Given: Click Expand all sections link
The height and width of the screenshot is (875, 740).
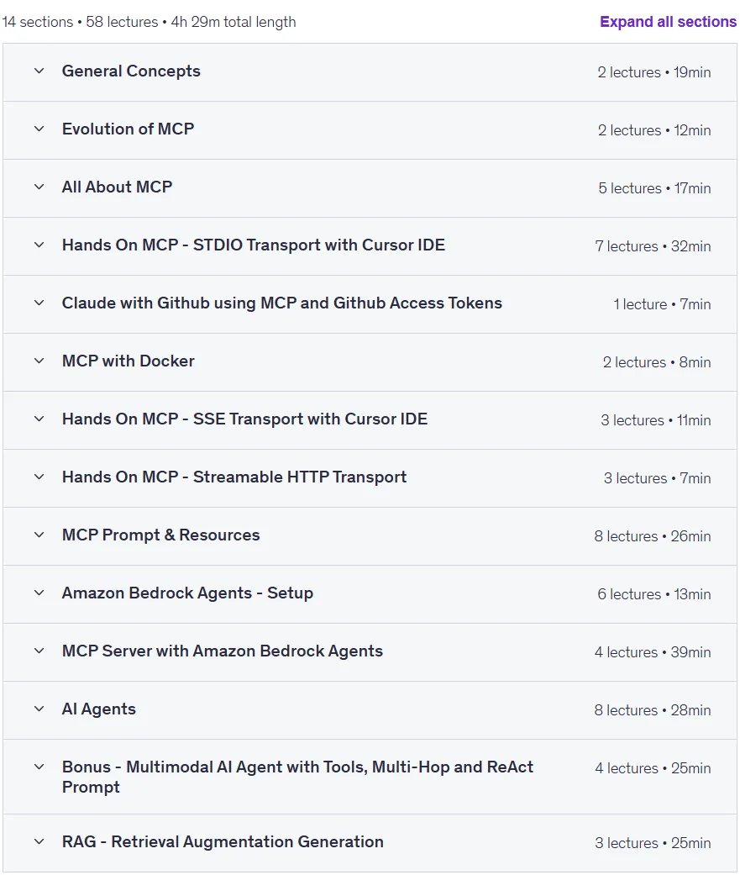Looking at the screenshot, I should coord(668,22).
